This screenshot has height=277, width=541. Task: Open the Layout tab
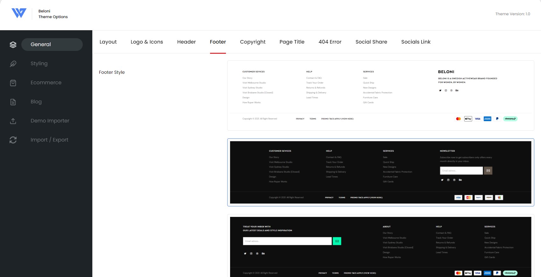[108, 42]
